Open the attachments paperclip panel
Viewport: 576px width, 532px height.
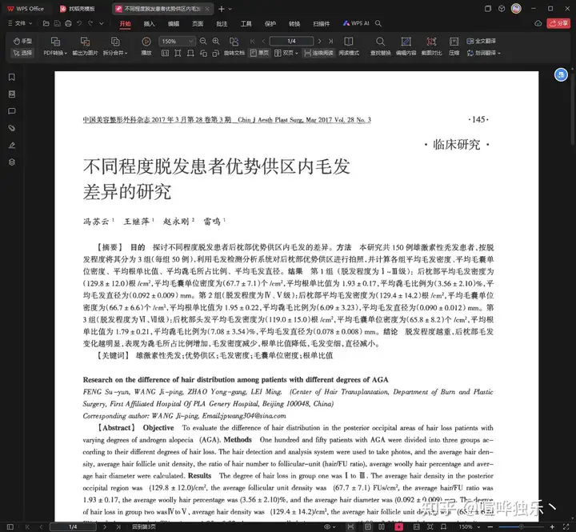pos(11,128)
